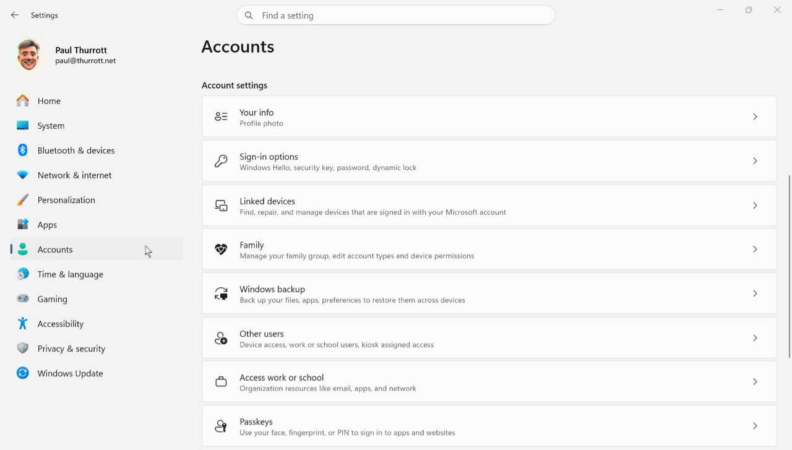
Task: Click the Gaming controller icon
Action: point(23,299)
